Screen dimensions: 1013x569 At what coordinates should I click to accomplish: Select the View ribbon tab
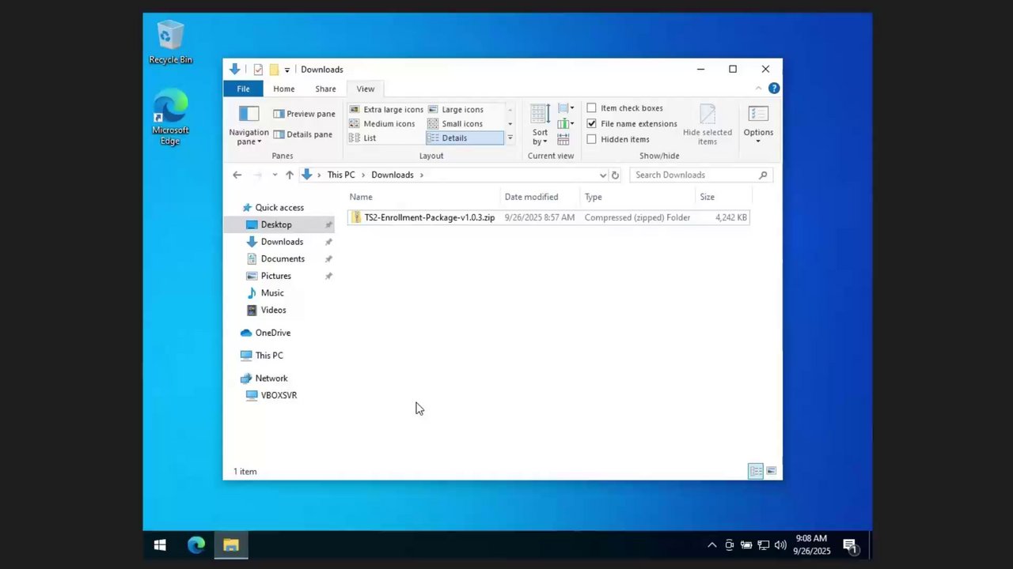coord(365,89)
